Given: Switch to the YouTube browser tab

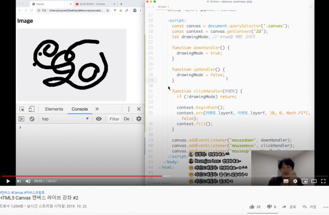Looking at the screenshot, I should click(95, 4).
